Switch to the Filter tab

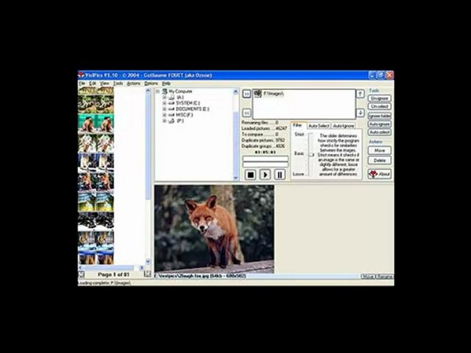tap(298, 126)
